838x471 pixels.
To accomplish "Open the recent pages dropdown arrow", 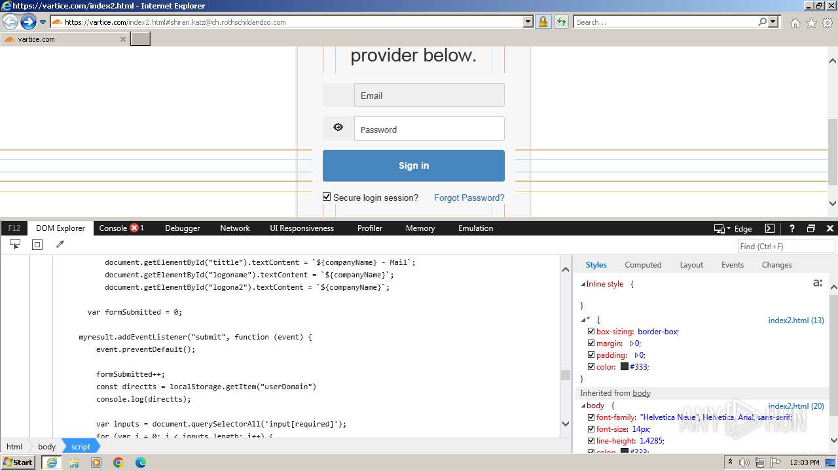I will coord(43,22).
